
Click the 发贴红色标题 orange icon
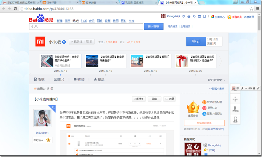coord(204,102)
